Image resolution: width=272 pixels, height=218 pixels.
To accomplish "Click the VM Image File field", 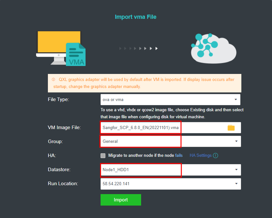I will click(171, 127).
